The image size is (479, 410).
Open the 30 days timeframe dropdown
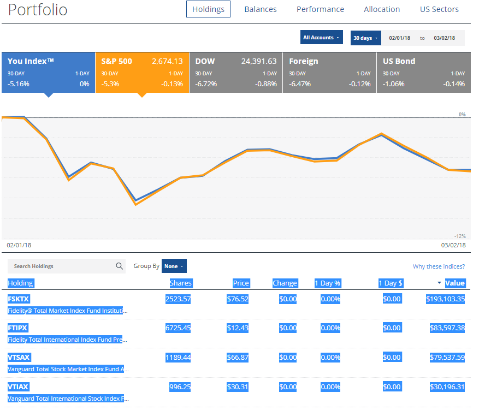click(x=365, y=37)
